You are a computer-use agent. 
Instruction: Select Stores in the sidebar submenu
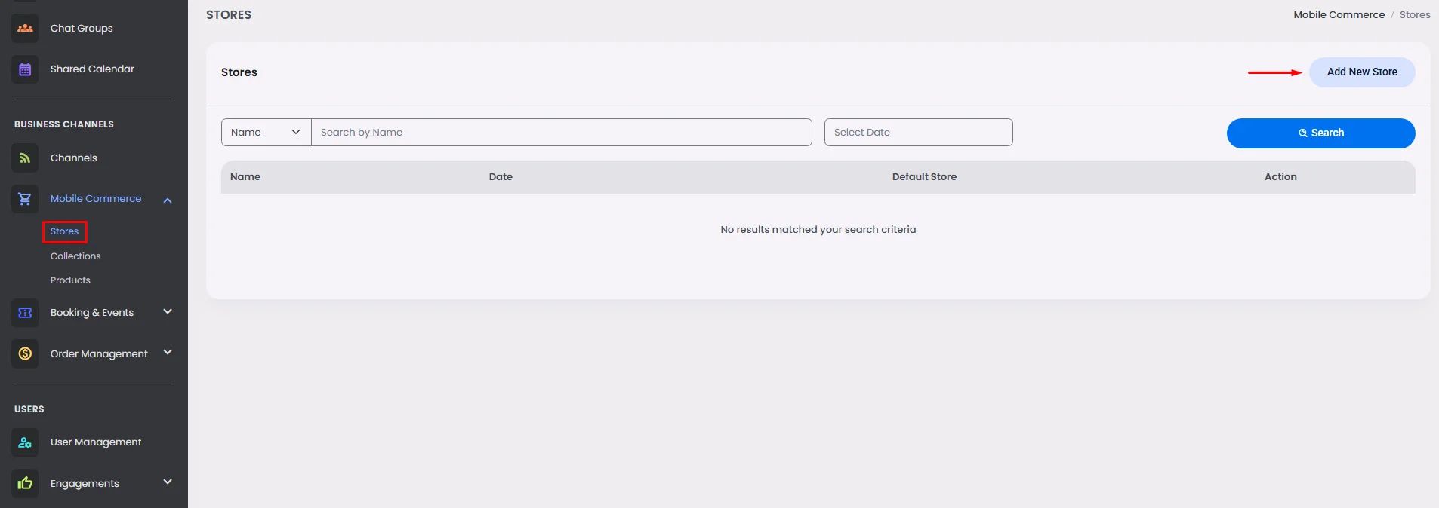coord(64,231)
